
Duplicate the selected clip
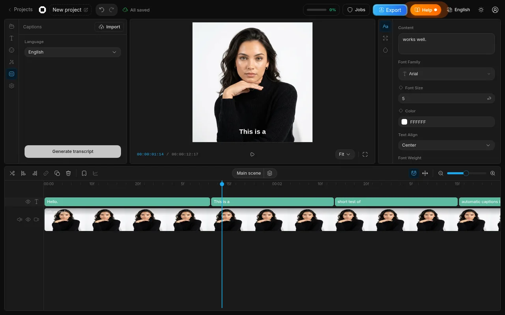click(57, 173)
